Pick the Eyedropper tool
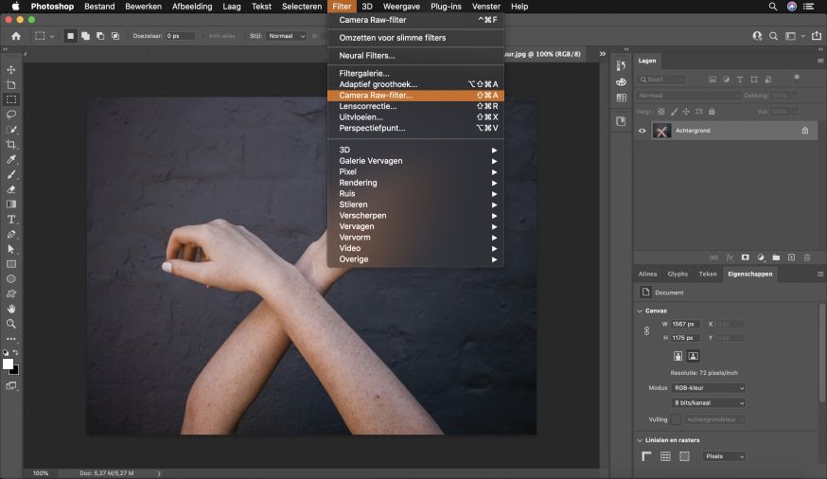 click(11, 160)
